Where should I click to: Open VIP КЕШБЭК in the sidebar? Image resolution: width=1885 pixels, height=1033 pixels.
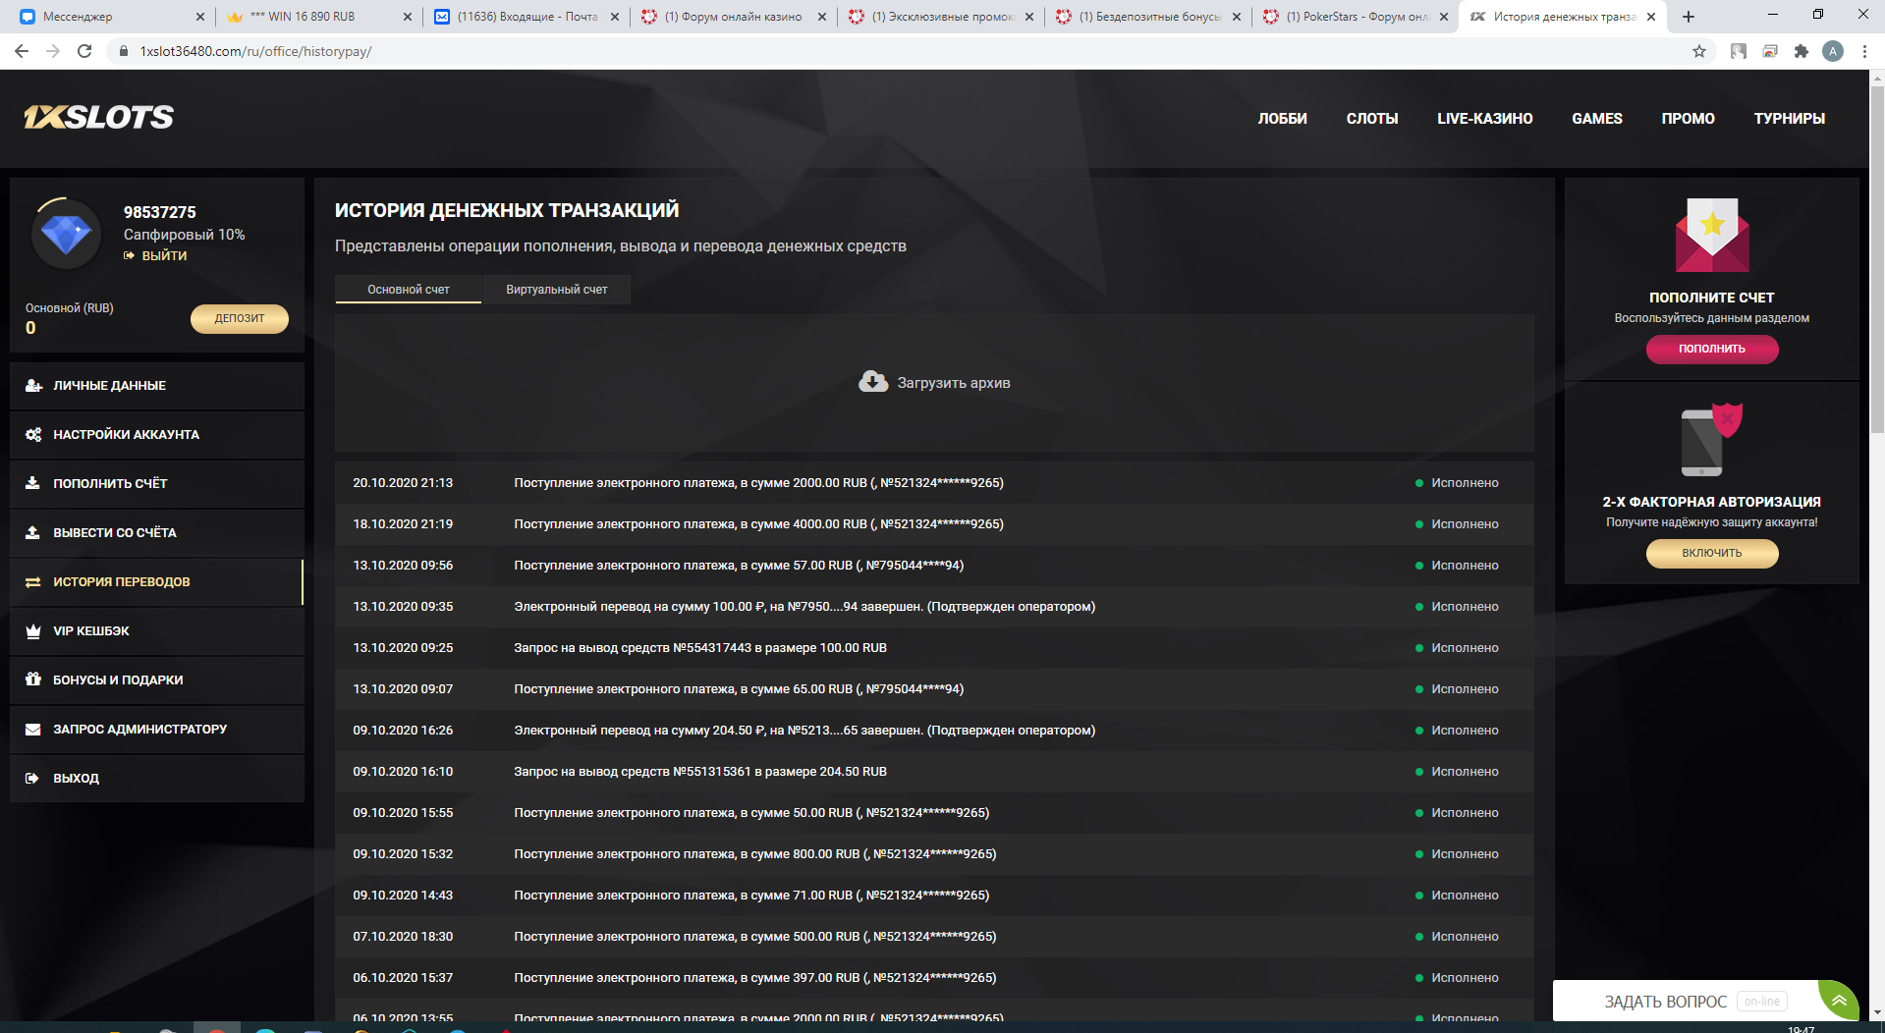coord(157,631)
